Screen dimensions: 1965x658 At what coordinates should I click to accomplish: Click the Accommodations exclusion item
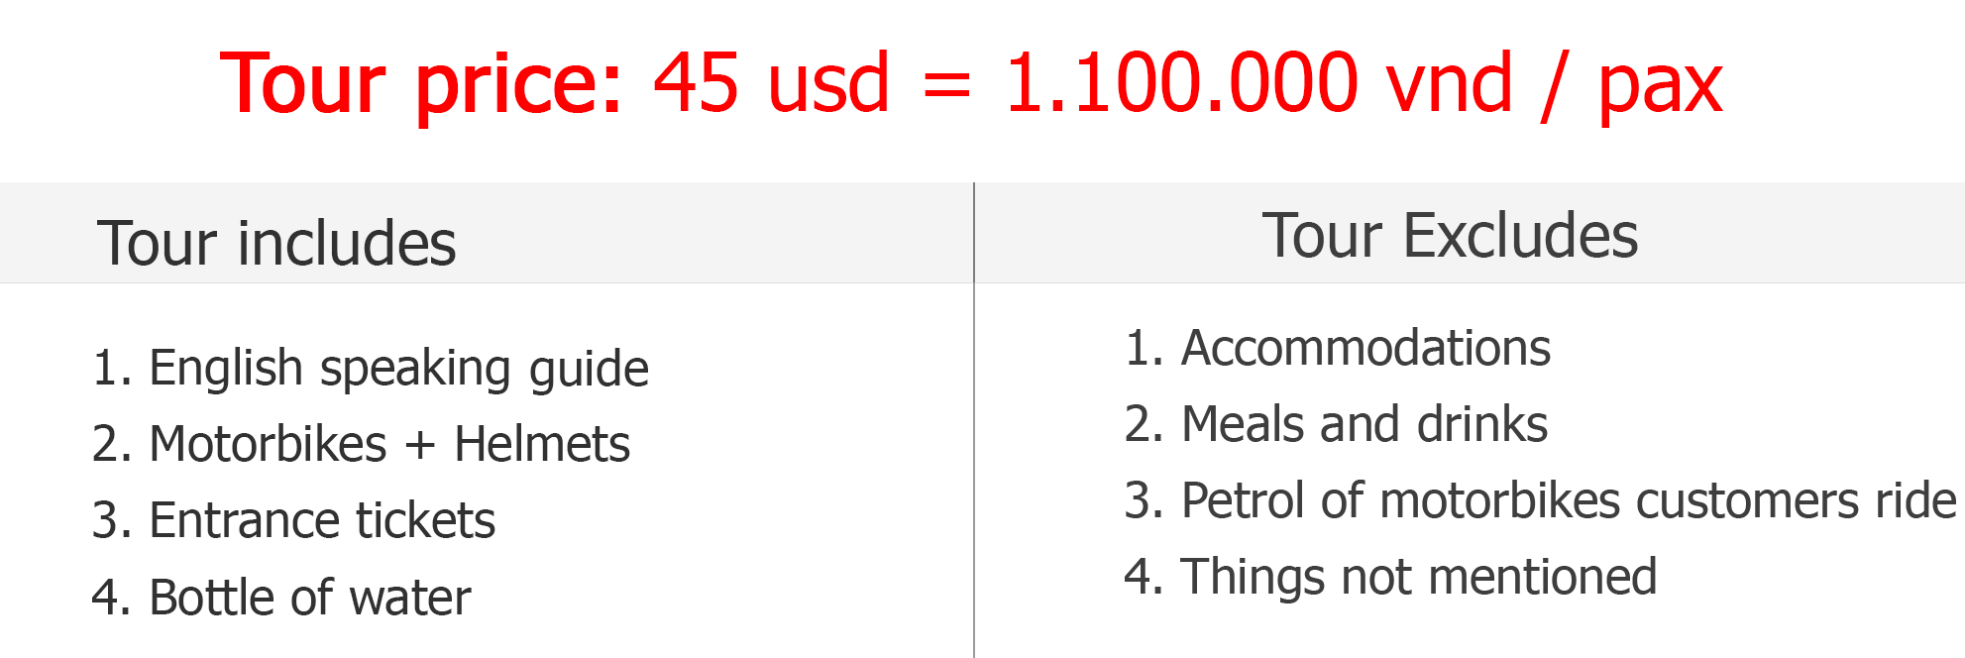[x=1338, y=348]
